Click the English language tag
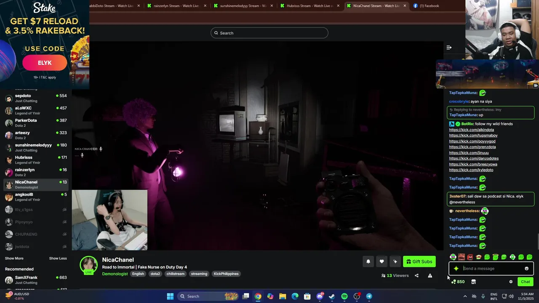539x303 pixels. click(x=138, y=274)
